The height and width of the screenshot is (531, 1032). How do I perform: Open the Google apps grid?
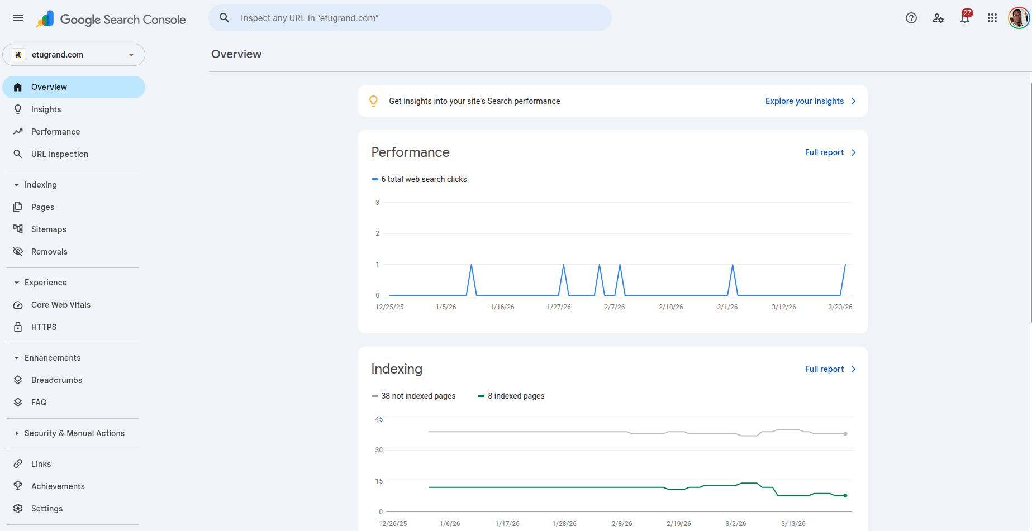[992, 18]
